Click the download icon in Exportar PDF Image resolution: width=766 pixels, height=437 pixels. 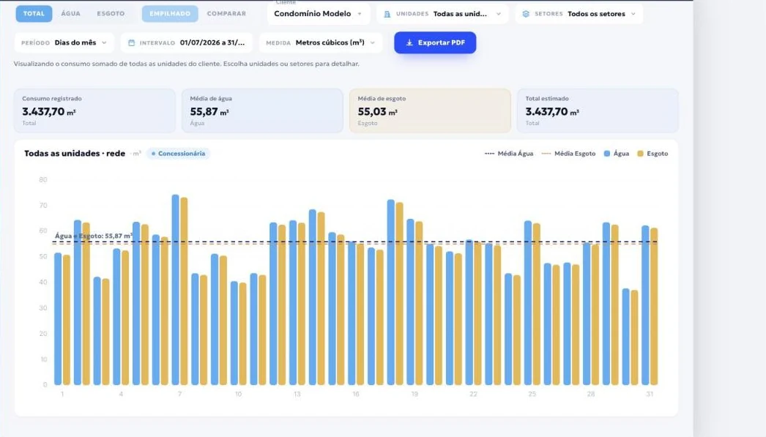click(409, 42)
